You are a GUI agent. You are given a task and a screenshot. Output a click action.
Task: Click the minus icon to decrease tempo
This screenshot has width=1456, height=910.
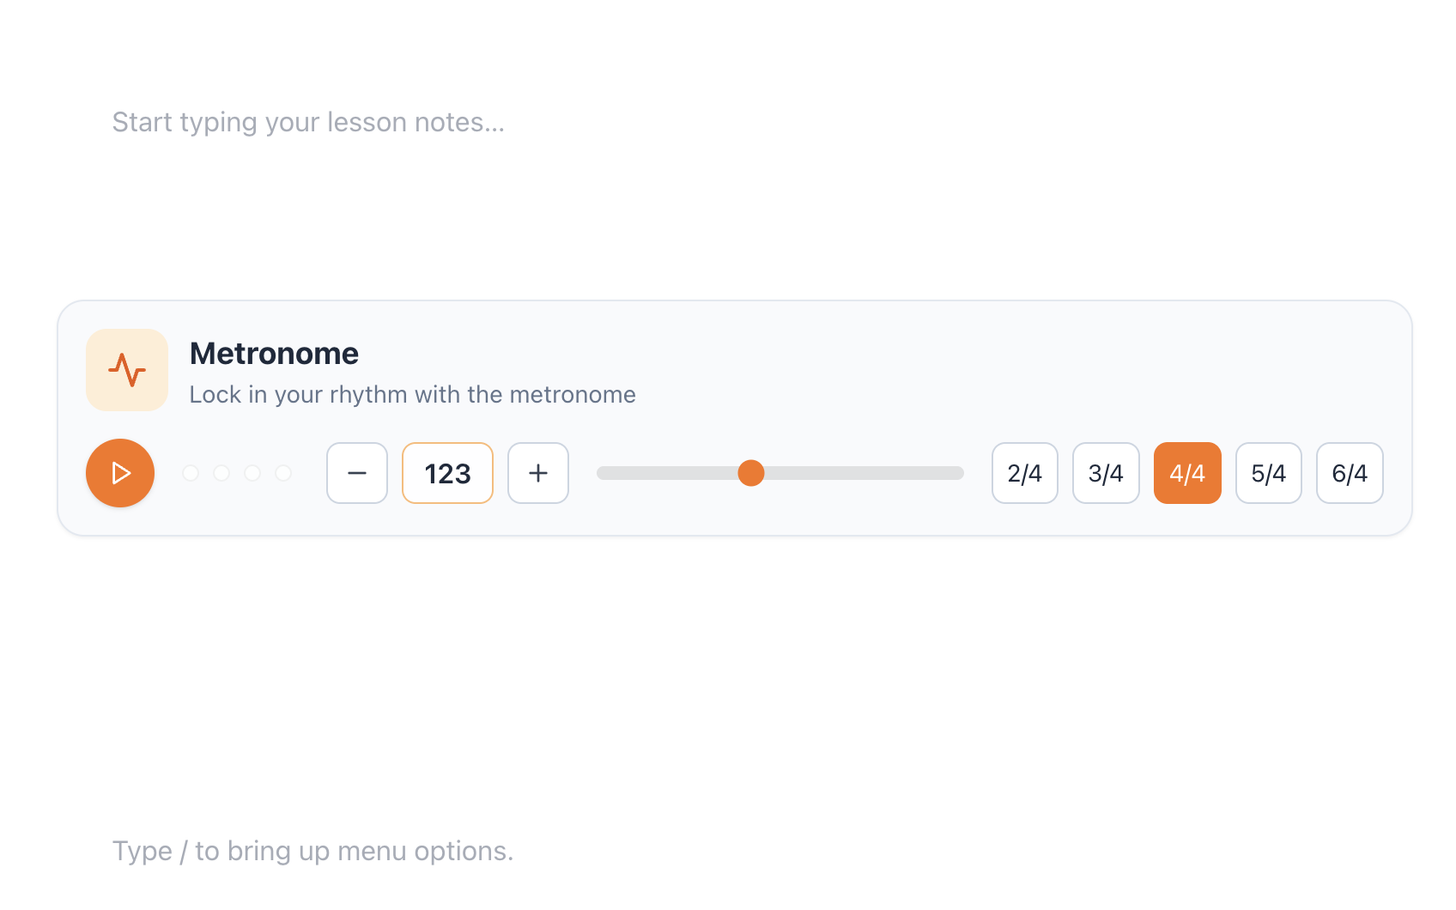point(357,473)
